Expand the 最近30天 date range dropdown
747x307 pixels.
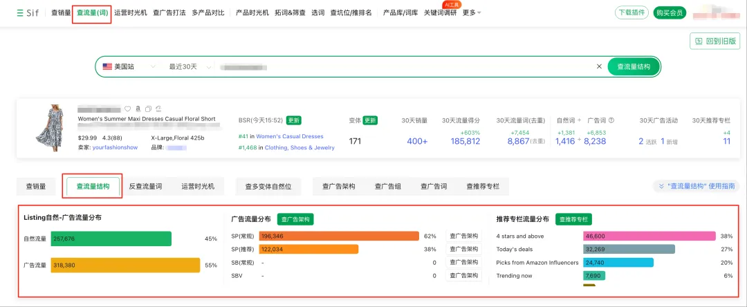208,66
